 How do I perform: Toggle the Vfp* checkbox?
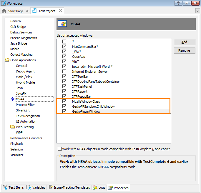coord(64,61)
